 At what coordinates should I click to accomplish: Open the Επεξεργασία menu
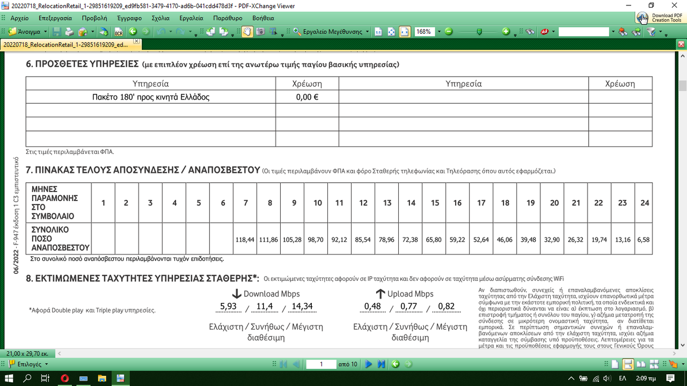click(x=55, y=18)
